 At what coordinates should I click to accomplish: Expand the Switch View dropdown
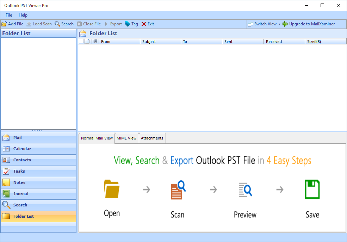pyautogui.click(x=279, y=24)
